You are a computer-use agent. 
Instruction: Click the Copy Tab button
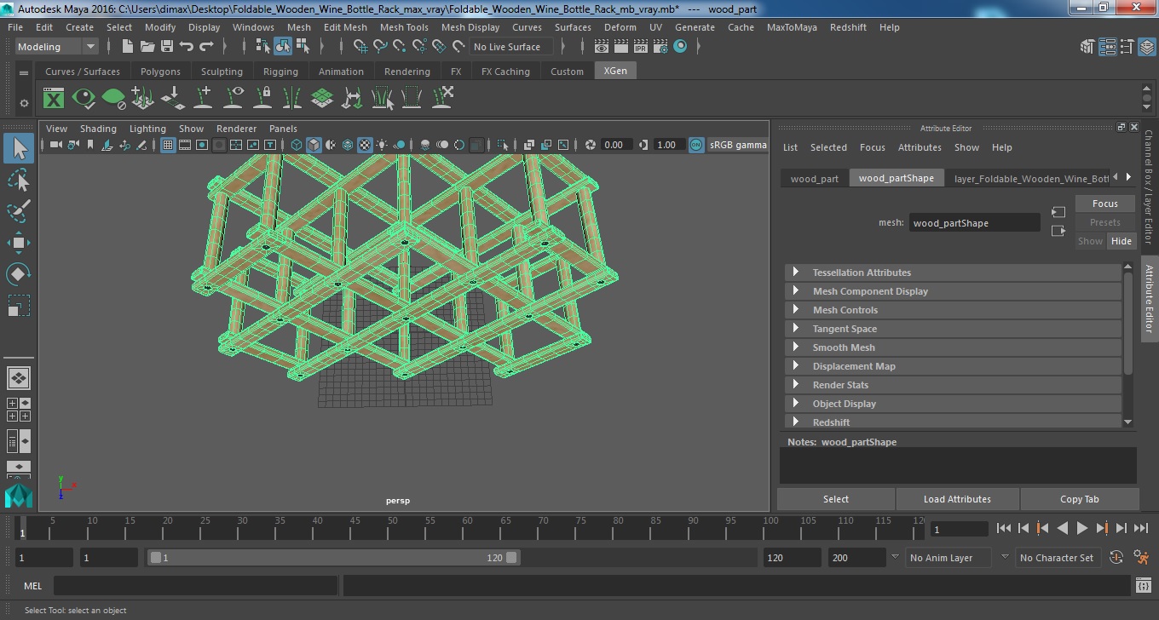click(x=1079, y=499)
